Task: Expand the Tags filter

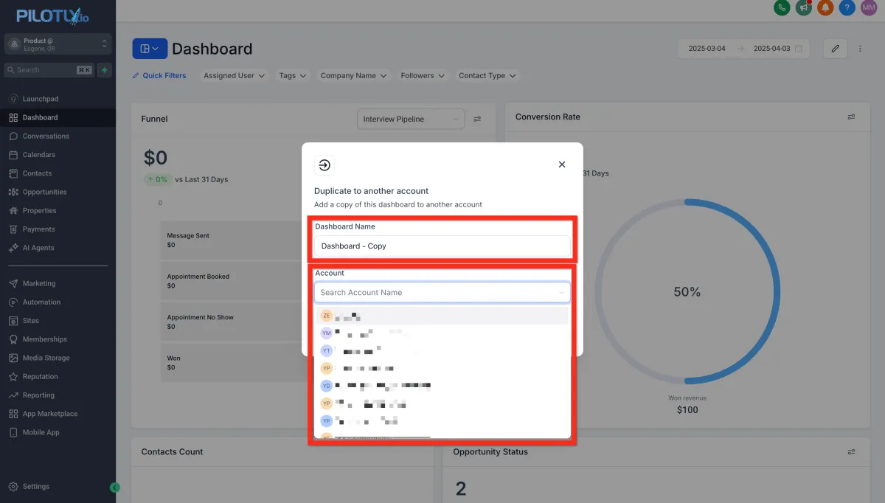Action: coord(293,75)
